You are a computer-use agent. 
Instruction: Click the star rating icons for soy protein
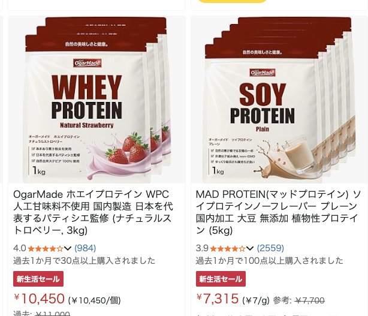pyautogui.click(x=228, y=248)
